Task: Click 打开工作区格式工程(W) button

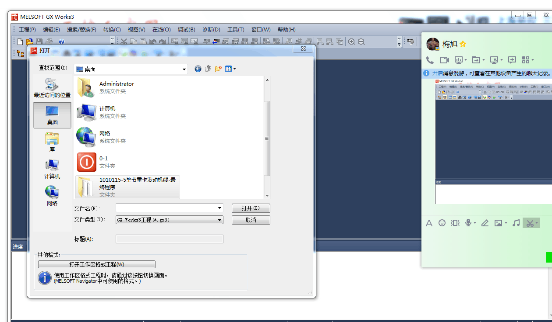Action: pos(96,264)
